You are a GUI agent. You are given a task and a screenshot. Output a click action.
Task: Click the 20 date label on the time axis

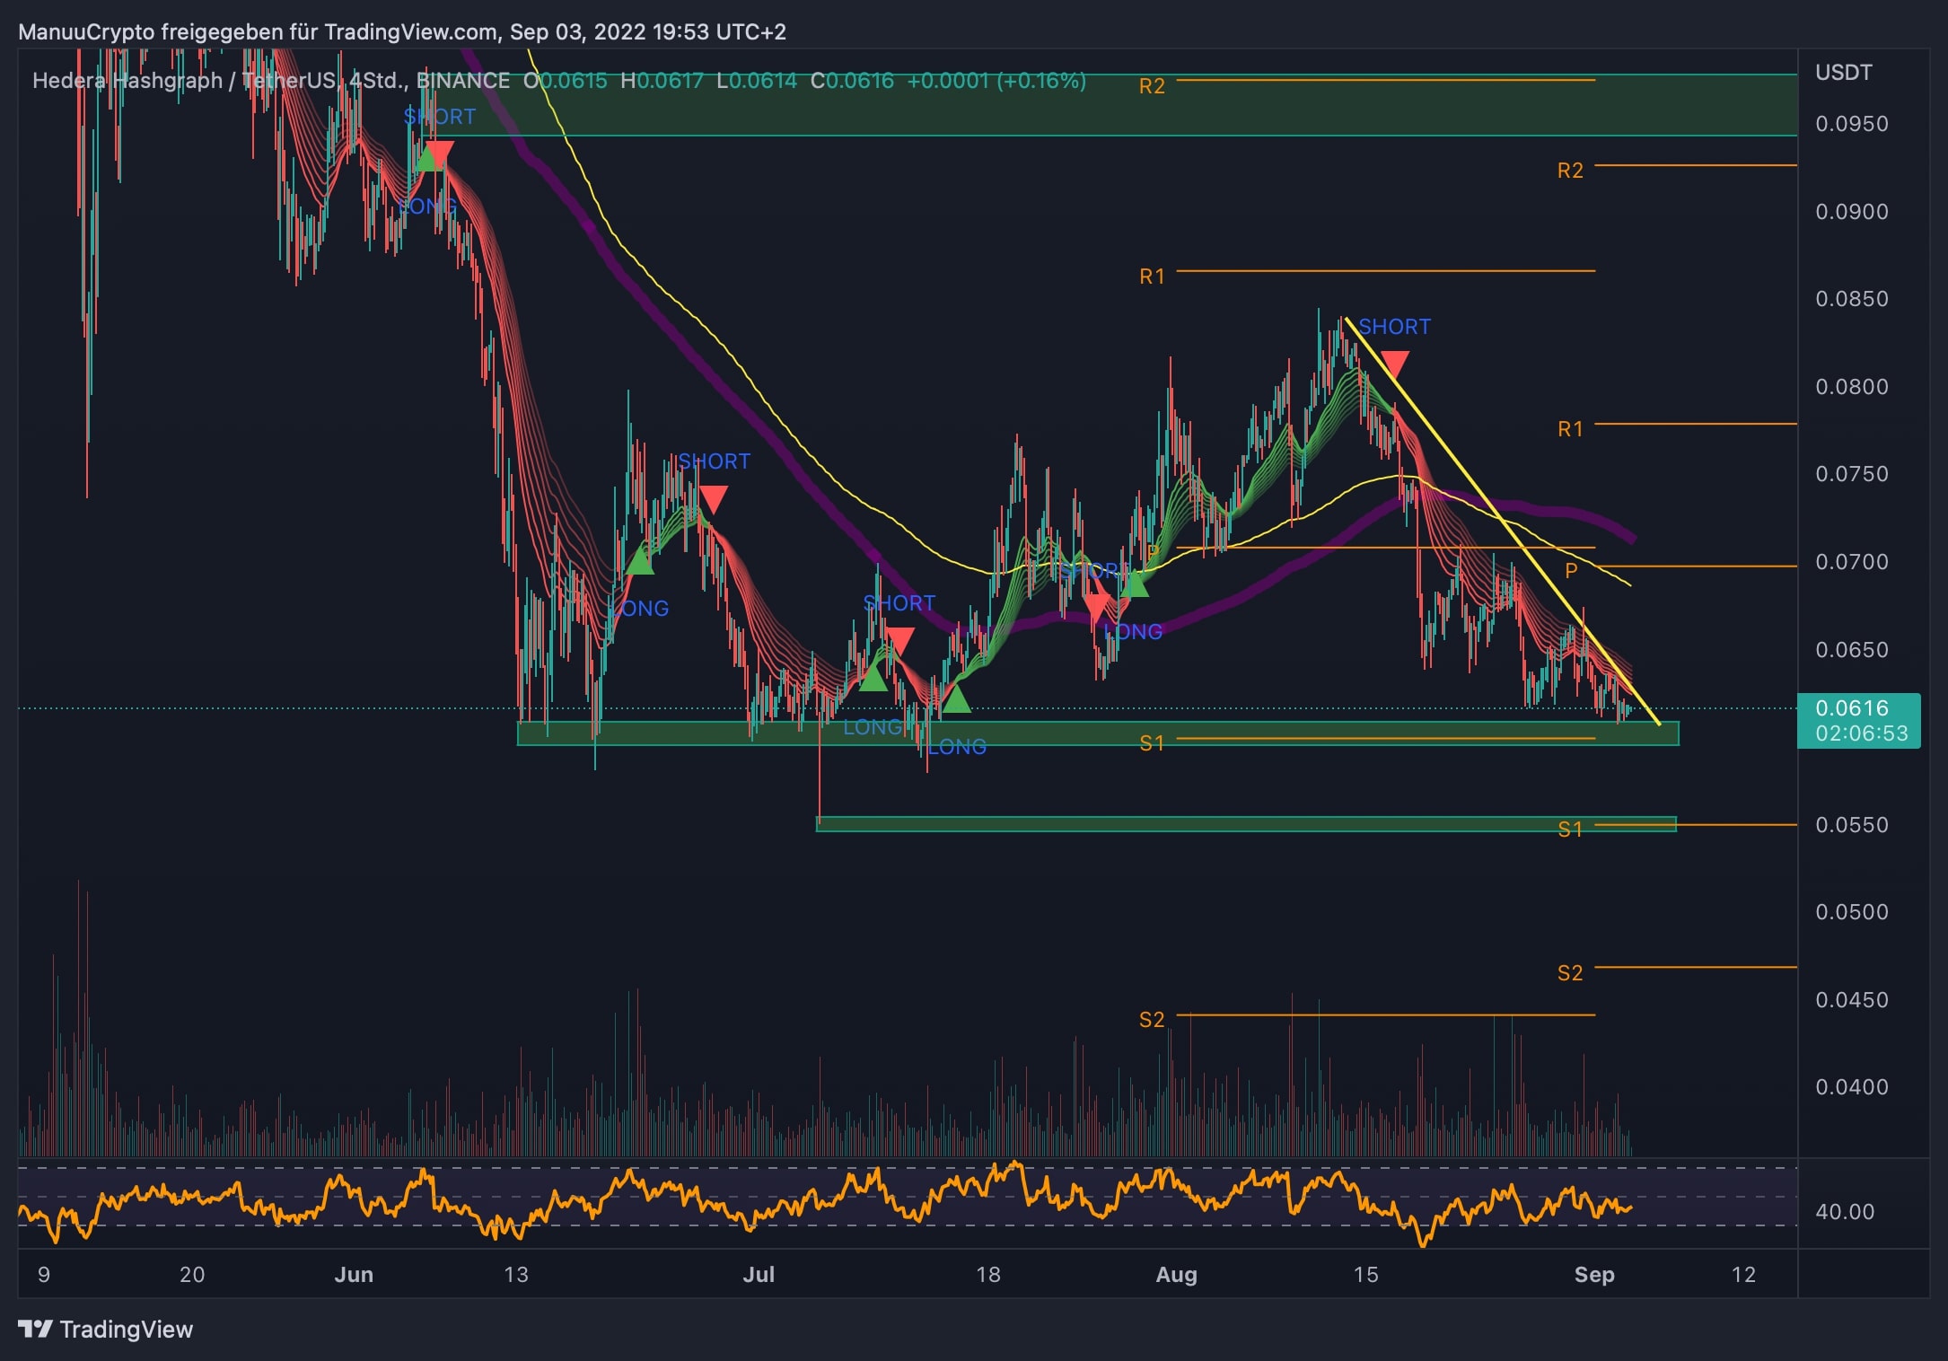pos(192,1275)
